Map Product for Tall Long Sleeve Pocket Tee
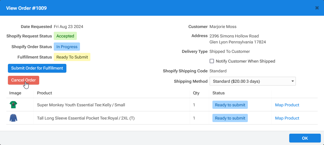The height and width of the screenshot is (145, 324). coord(287,118)
